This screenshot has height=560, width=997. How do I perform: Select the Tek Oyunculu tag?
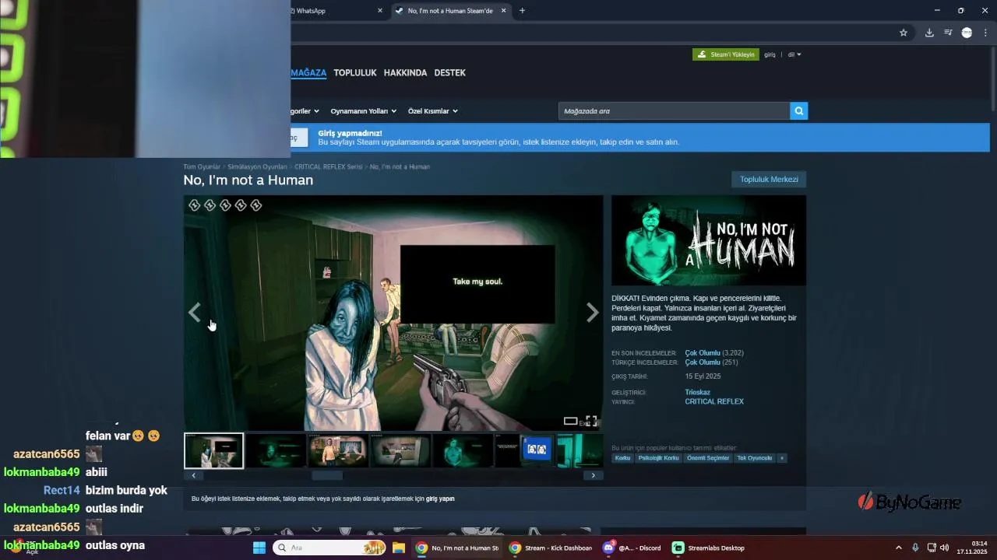pyautogui.click(x=754, y=458)
